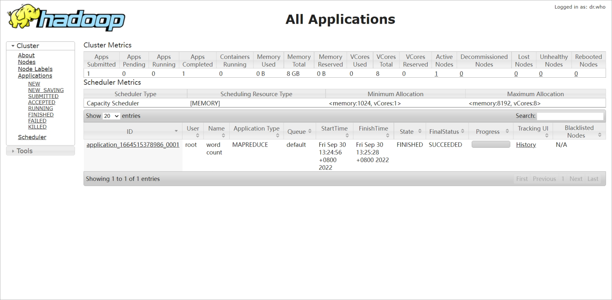
Task: Go to First page of entries
Action: 522,179
